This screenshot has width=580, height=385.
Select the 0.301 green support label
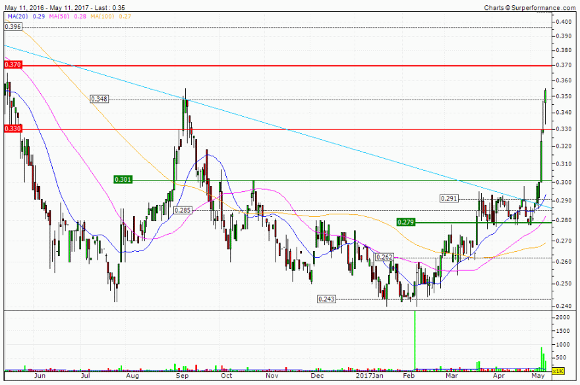[x=123, y=180]
